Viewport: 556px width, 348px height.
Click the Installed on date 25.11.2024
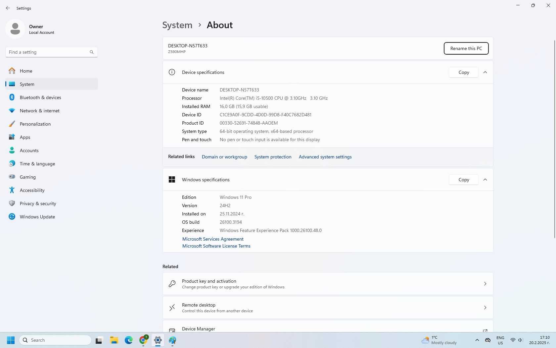pyautogui.click(x=232, y=214)
